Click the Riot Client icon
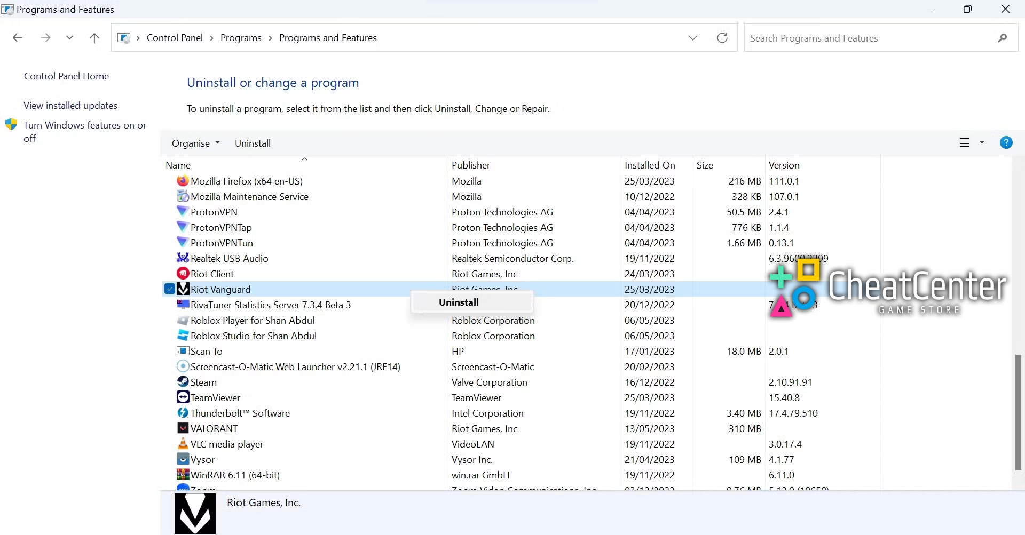Viewport: 1025px width, 535px height. coord(183,274)
